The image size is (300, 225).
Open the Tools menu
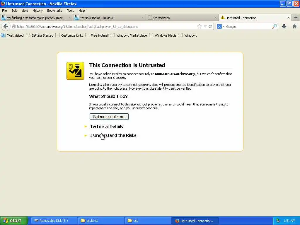[x=70, y=11]
